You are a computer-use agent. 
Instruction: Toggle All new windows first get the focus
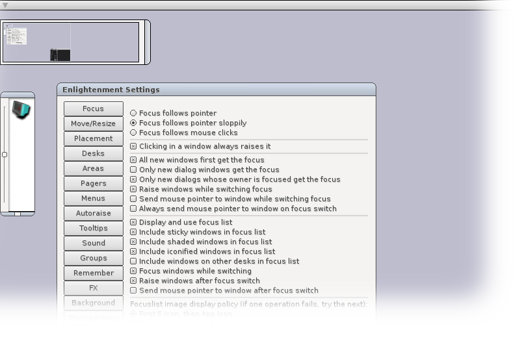coord(133,160)
